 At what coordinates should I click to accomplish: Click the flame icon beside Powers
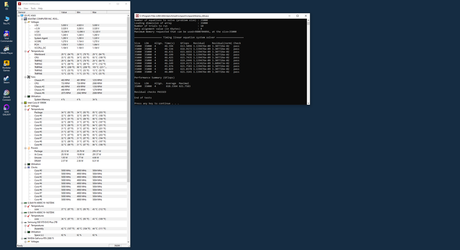click(x=28, y=148)
